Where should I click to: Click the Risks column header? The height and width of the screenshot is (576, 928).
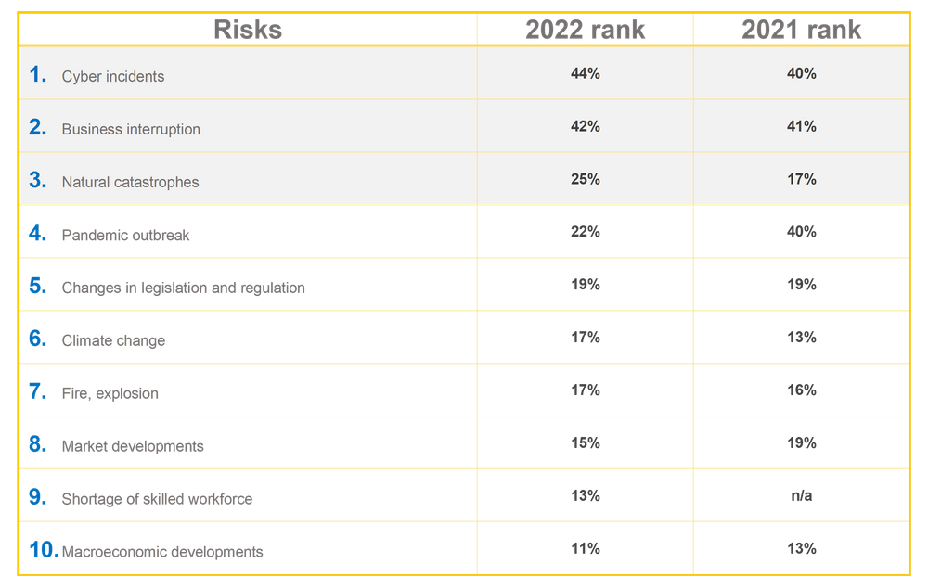pyautogui.click(x=248, y=30)
